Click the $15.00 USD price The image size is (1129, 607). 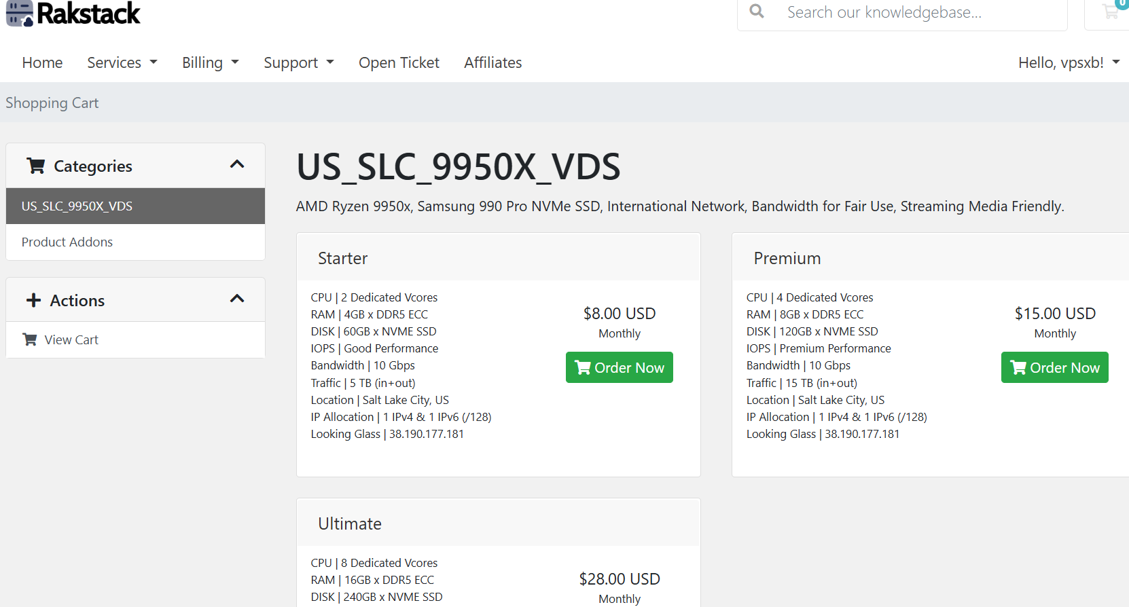(x=1055, y=313)
